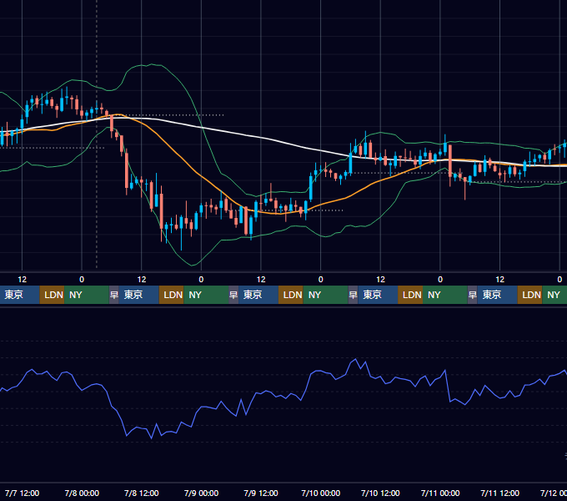Image resolution: width=567 pixels, height=501 pixels.
Task: Select the 早 early session block for 7/11
Action: pyautogui.click(x=473, y=295)
